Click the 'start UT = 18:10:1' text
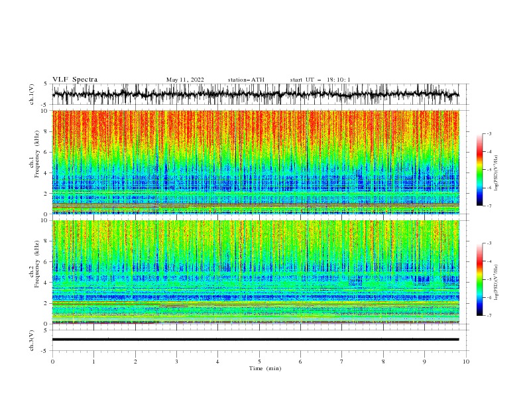Viewport: 525px width, 406px height. 320,80
